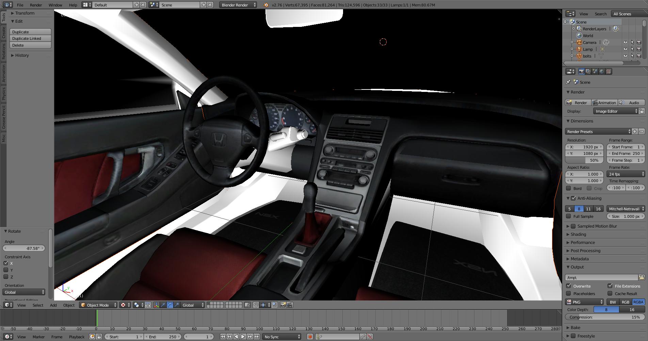This screenshot has height=341, width=648.
Task: Open the World properties tab icon
Action: tap(602, 71)
